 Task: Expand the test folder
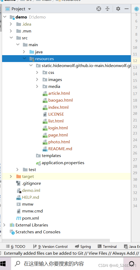click(18, 169)
